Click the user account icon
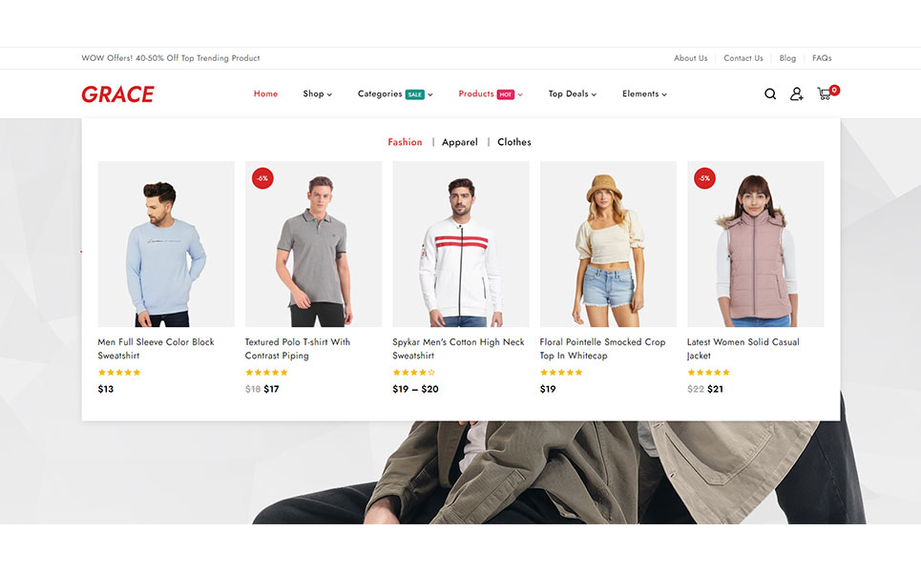 pyautogui.click(x=796, y=94)
